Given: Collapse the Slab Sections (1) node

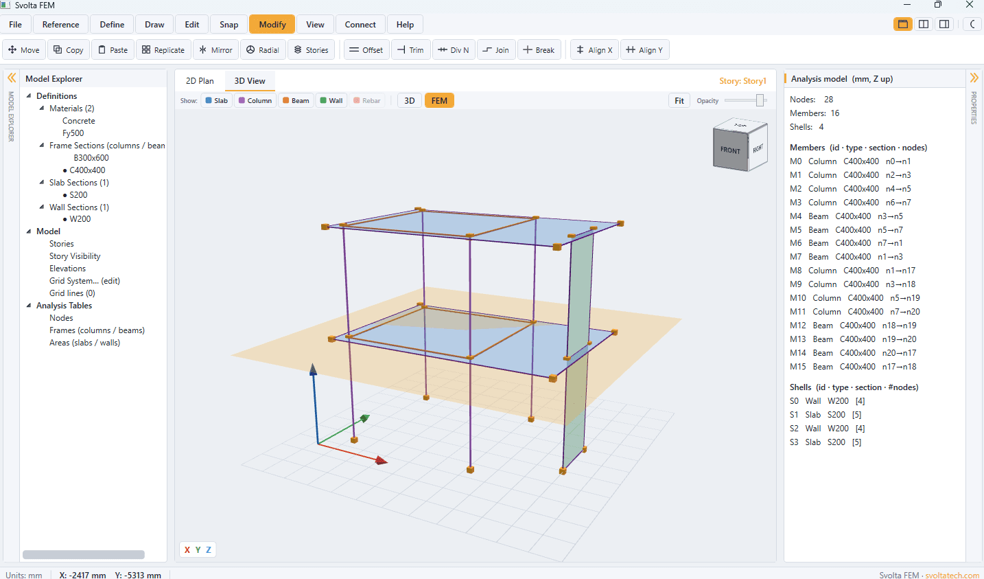Looking at the screenshot, I should [42, 183].
